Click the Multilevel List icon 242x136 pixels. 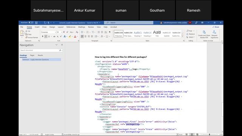pyautogui.click(x=93, y=32)
